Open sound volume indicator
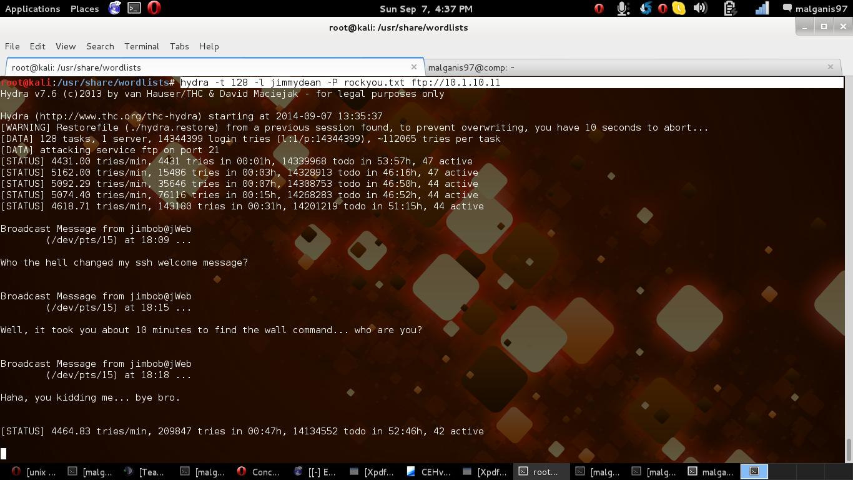Viewport: 853px width, 480px height. pyautogui.click(x=700, y=8)
